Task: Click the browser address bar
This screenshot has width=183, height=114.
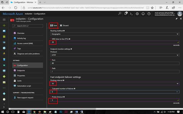Action: tap(86, 8)
